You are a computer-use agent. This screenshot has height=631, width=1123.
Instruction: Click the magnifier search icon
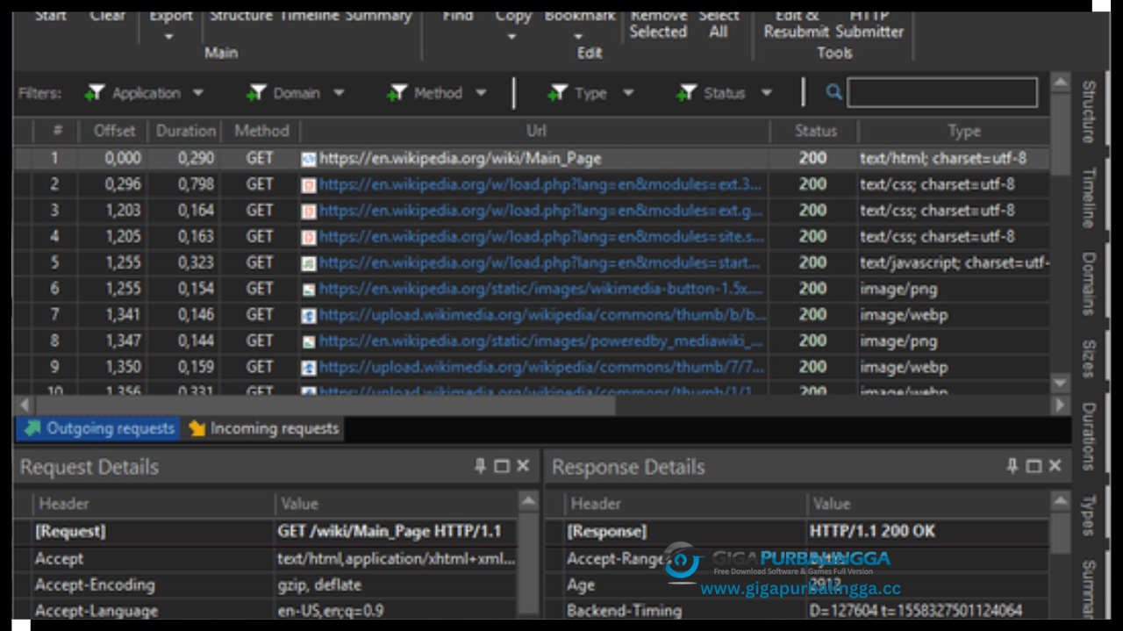(x=833, y=92)
